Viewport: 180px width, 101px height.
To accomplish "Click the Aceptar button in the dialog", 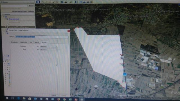I will pos(54,95).
